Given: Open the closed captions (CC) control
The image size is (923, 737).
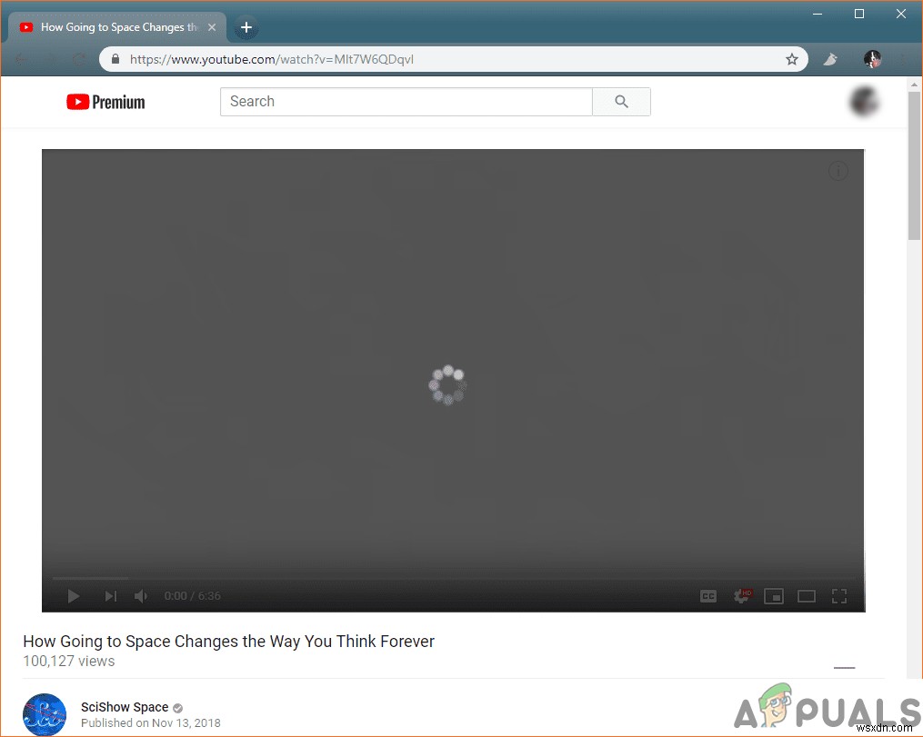Looking at the screenshot, I should pyautogui.click(x=708, y=595).
